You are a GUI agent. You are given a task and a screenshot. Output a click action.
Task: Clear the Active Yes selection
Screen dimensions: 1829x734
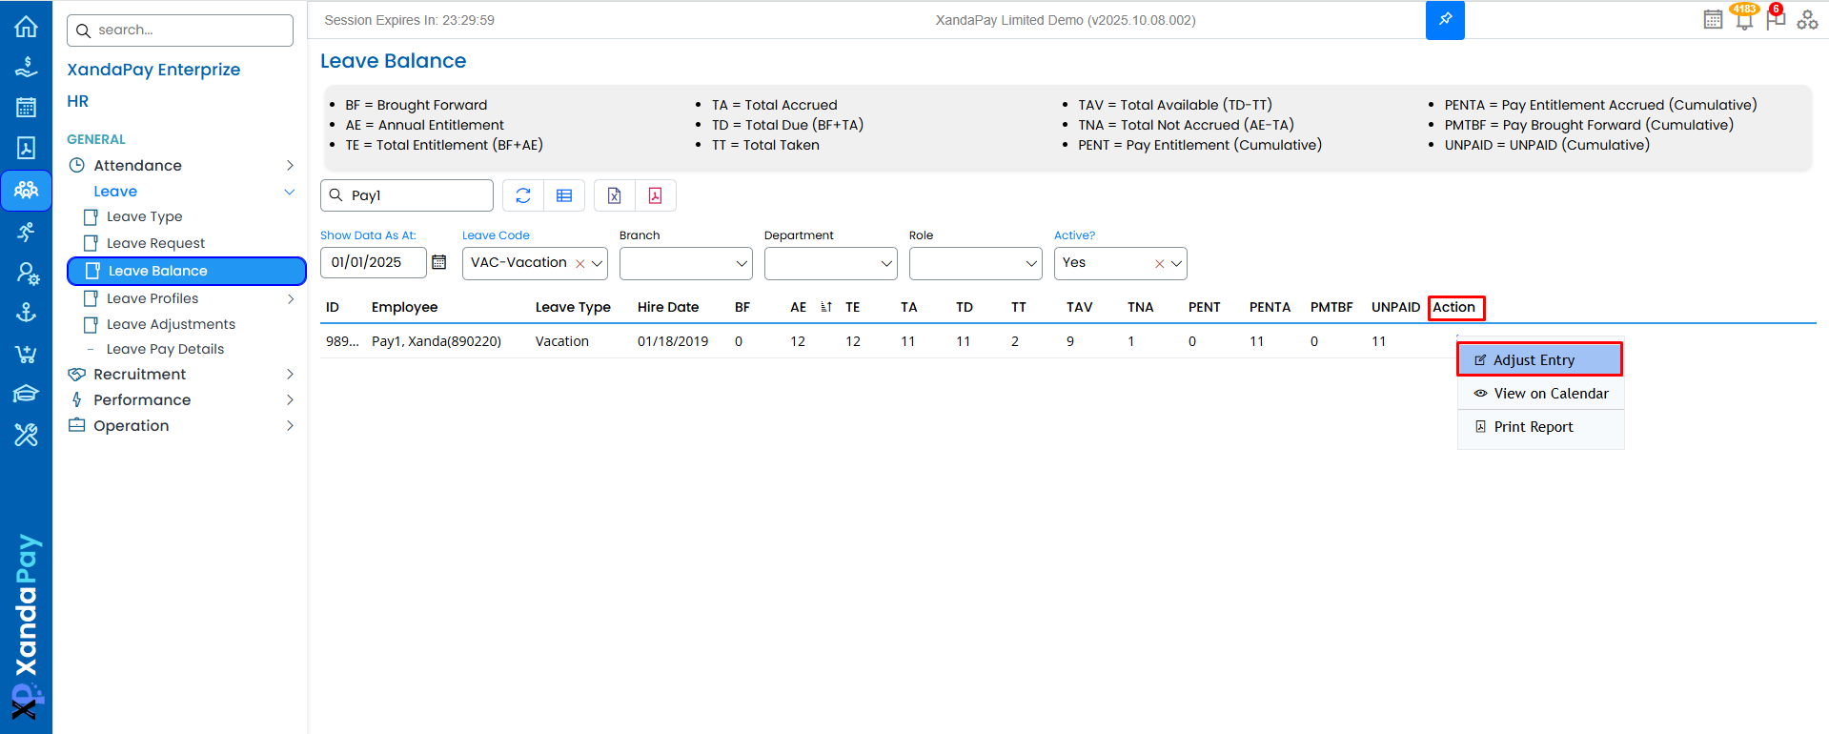(1159, 264)
